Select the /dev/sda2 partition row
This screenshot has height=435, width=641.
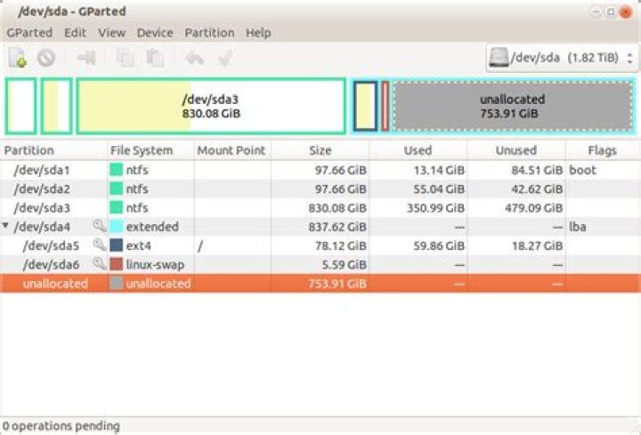[320, 189]
